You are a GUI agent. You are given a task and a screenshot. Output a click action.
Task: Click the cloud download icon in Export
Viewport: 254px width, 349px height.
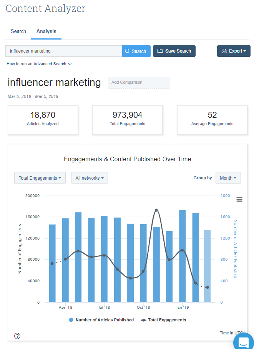tap(224, 51)
